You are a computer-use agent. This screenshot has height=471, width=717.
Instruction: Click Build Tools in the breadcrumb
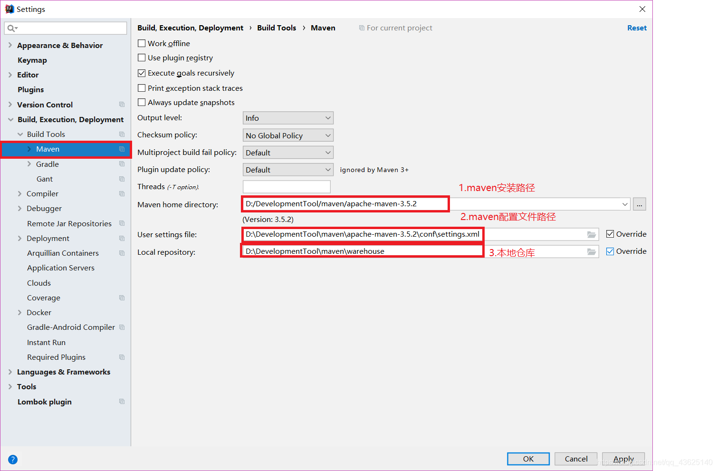[x=277, y=28]
